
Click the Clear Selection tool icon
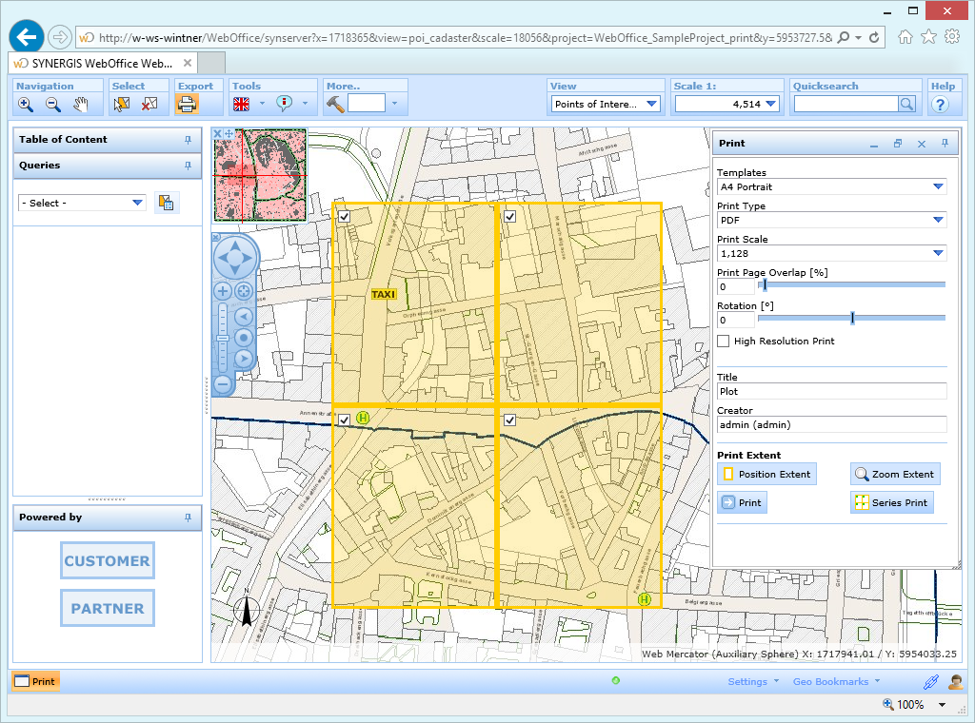[x=149, y=104]
